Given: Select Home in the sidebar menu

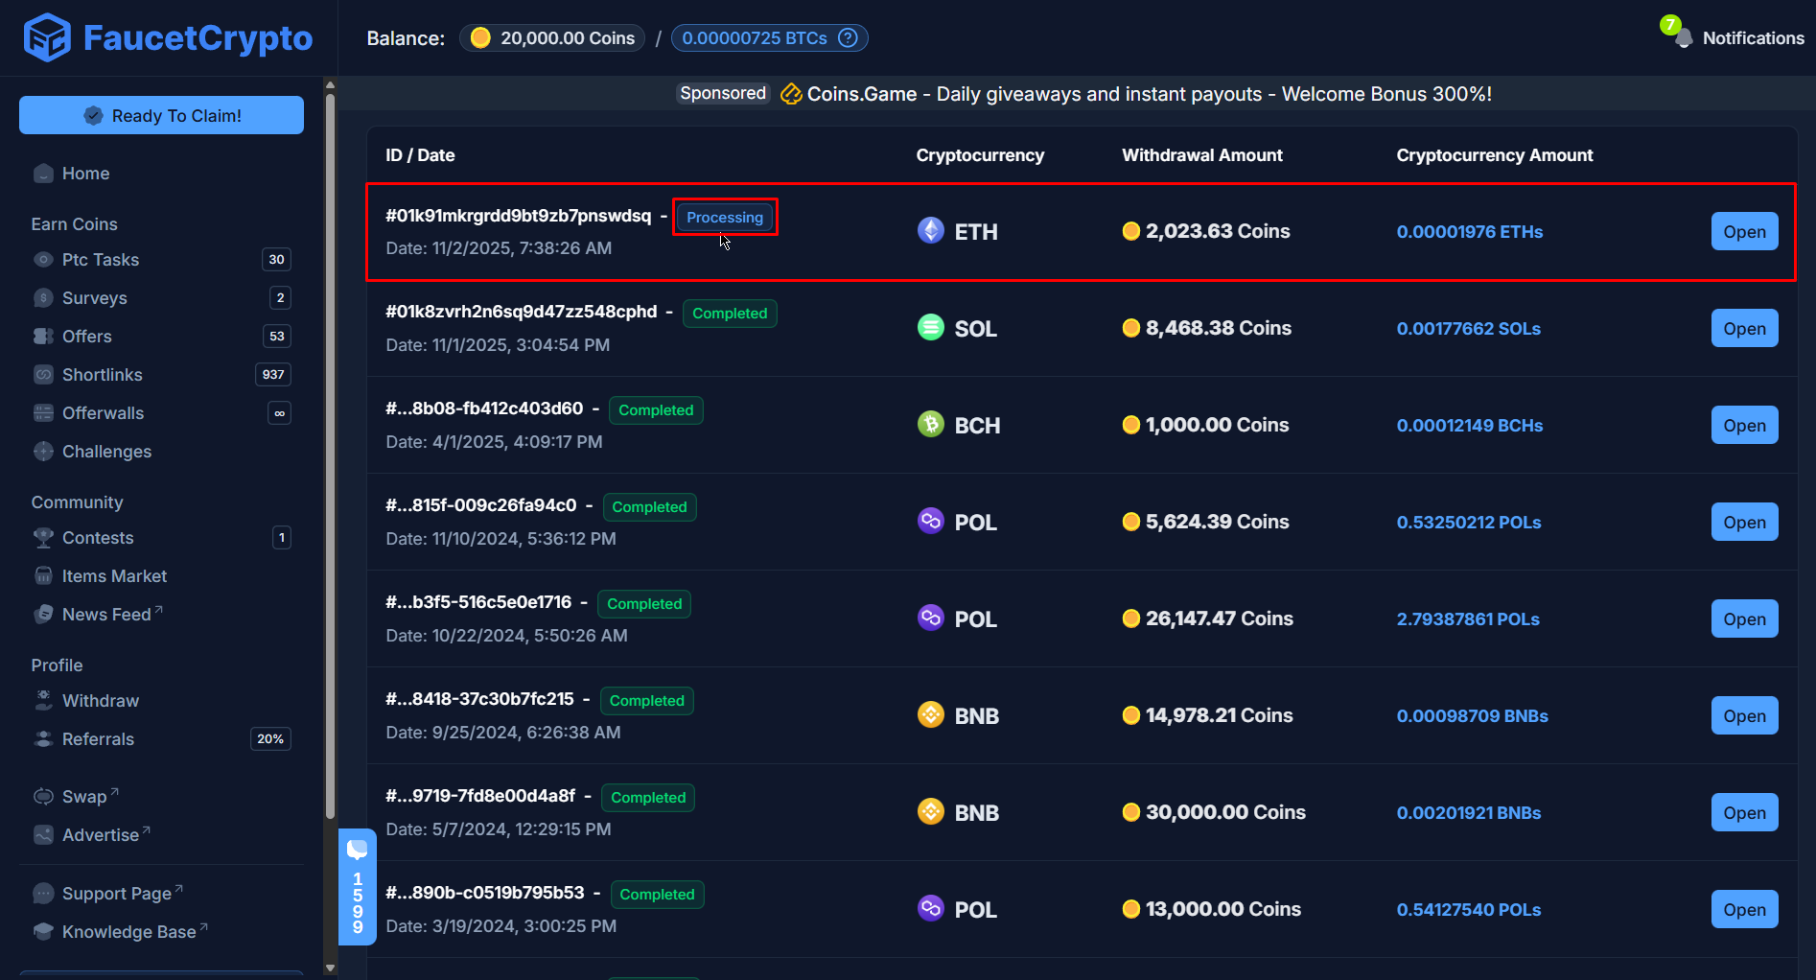Looking at the screenshot, I should (84, 174).
